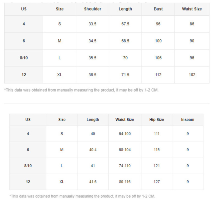
Task: Select the Bust column header
Action: click(x=158, y=9)
